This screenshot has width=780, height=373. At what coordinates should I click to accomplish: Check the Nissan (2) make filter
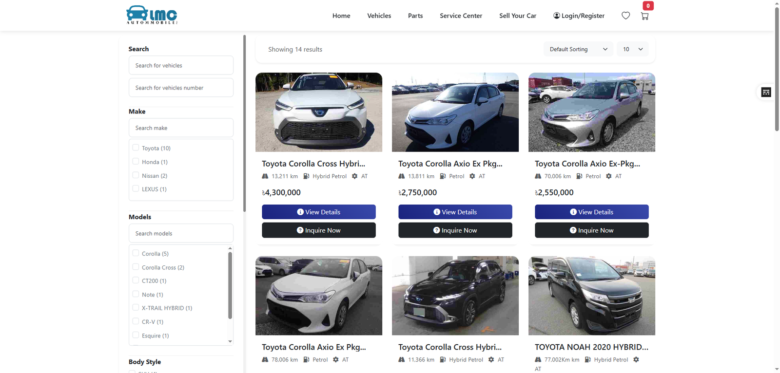[x=136, y=175]
